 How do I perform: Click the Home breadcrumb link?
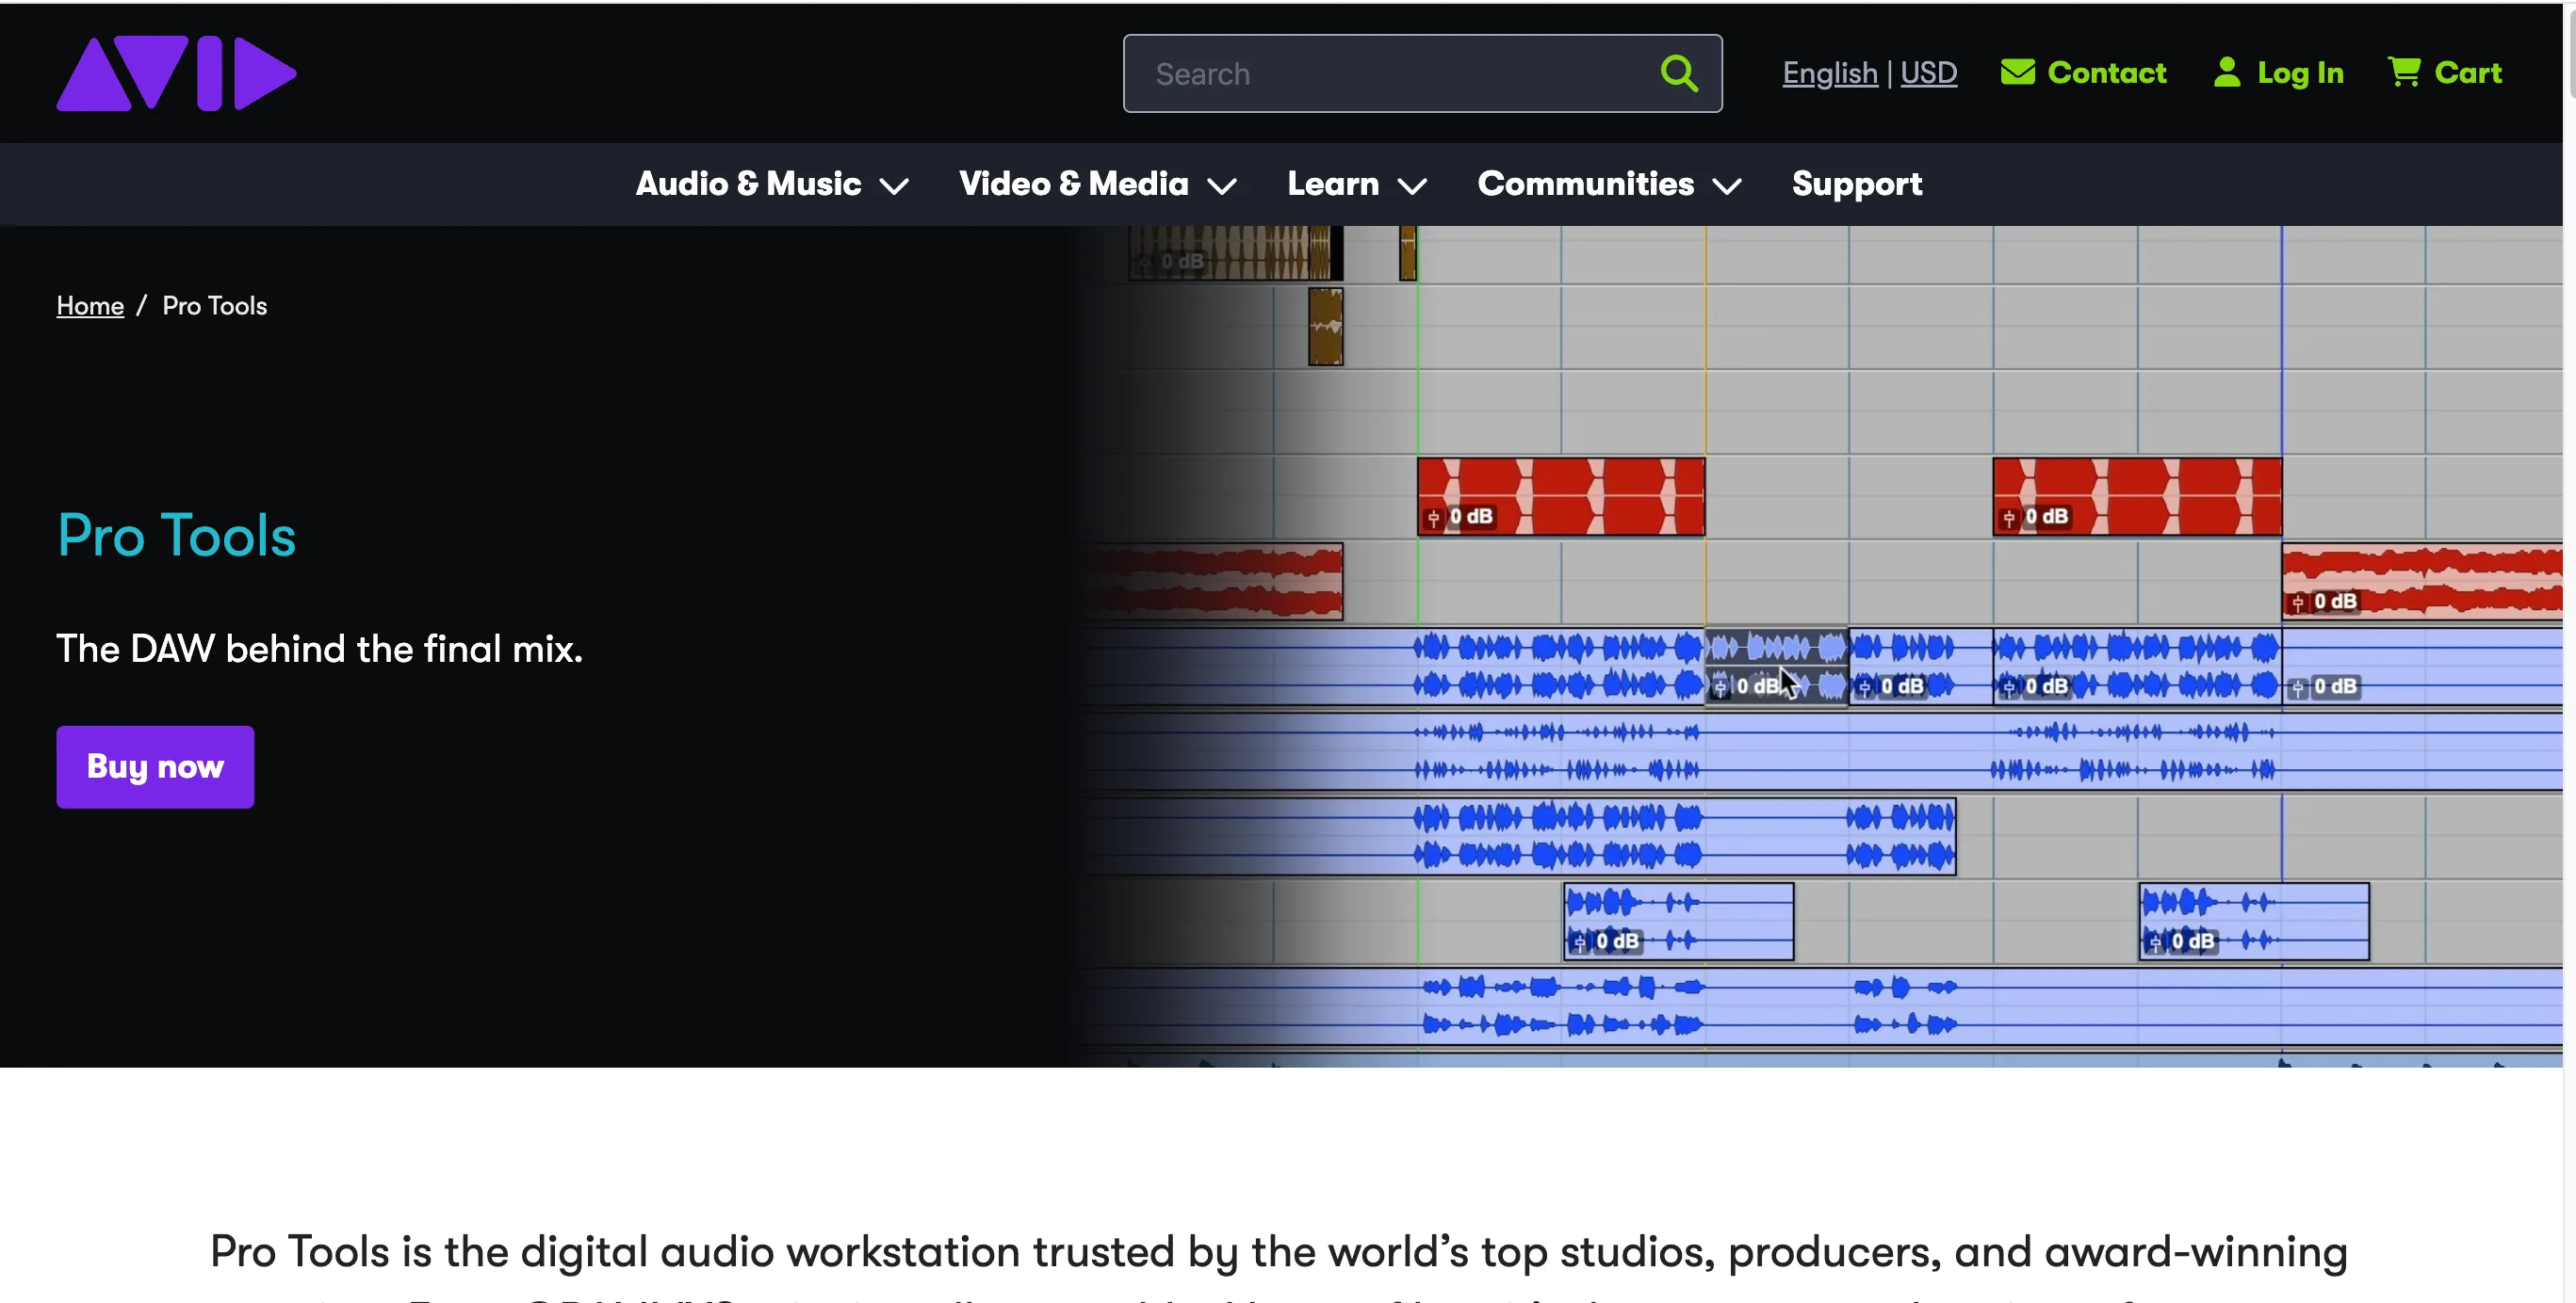90,306
